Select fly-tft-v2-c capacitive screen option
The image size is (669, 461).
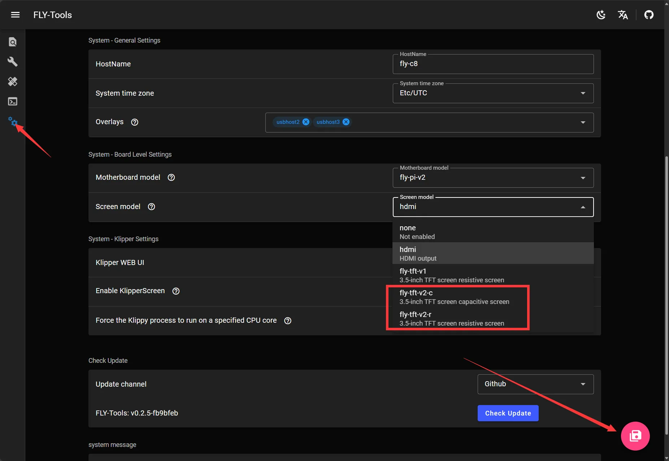click(454, 297)
